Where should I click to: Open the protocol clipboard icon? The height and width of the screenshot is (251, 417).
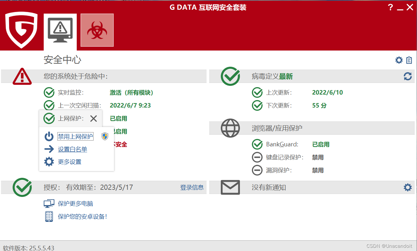pos(409,60)
